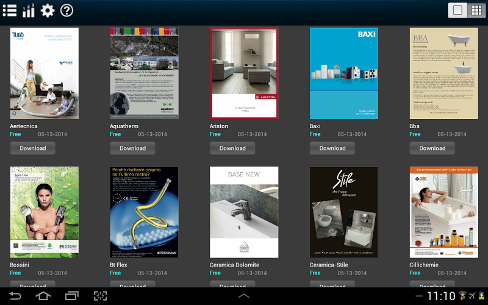Open the ranking chart icon
Viewport: 488px width, 305px height.
click(28, 10)
